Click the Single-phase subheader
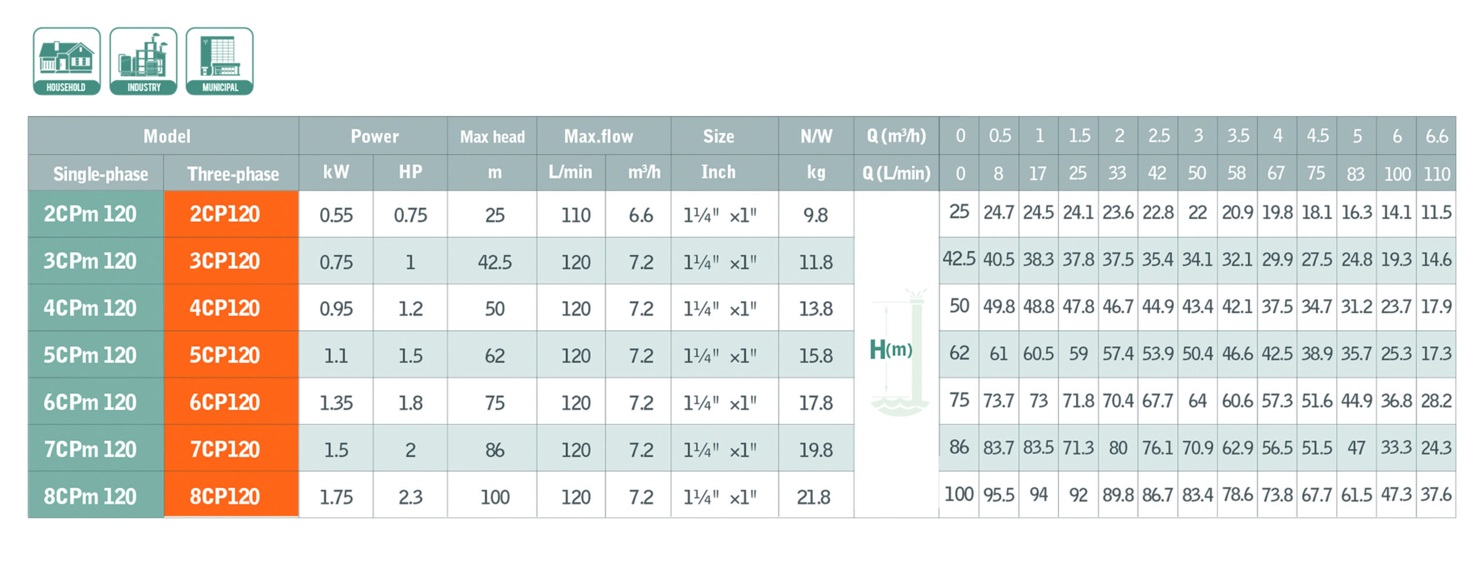This screenshot has width=1484, height=570. point(100,174)
